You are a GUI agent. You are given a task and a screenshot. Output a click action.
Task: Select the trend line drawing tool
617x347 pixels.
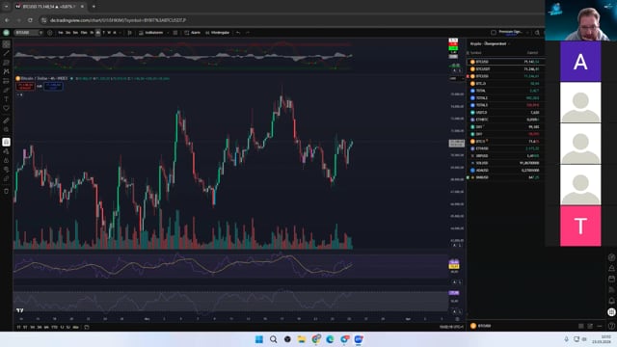click(7, 53)
